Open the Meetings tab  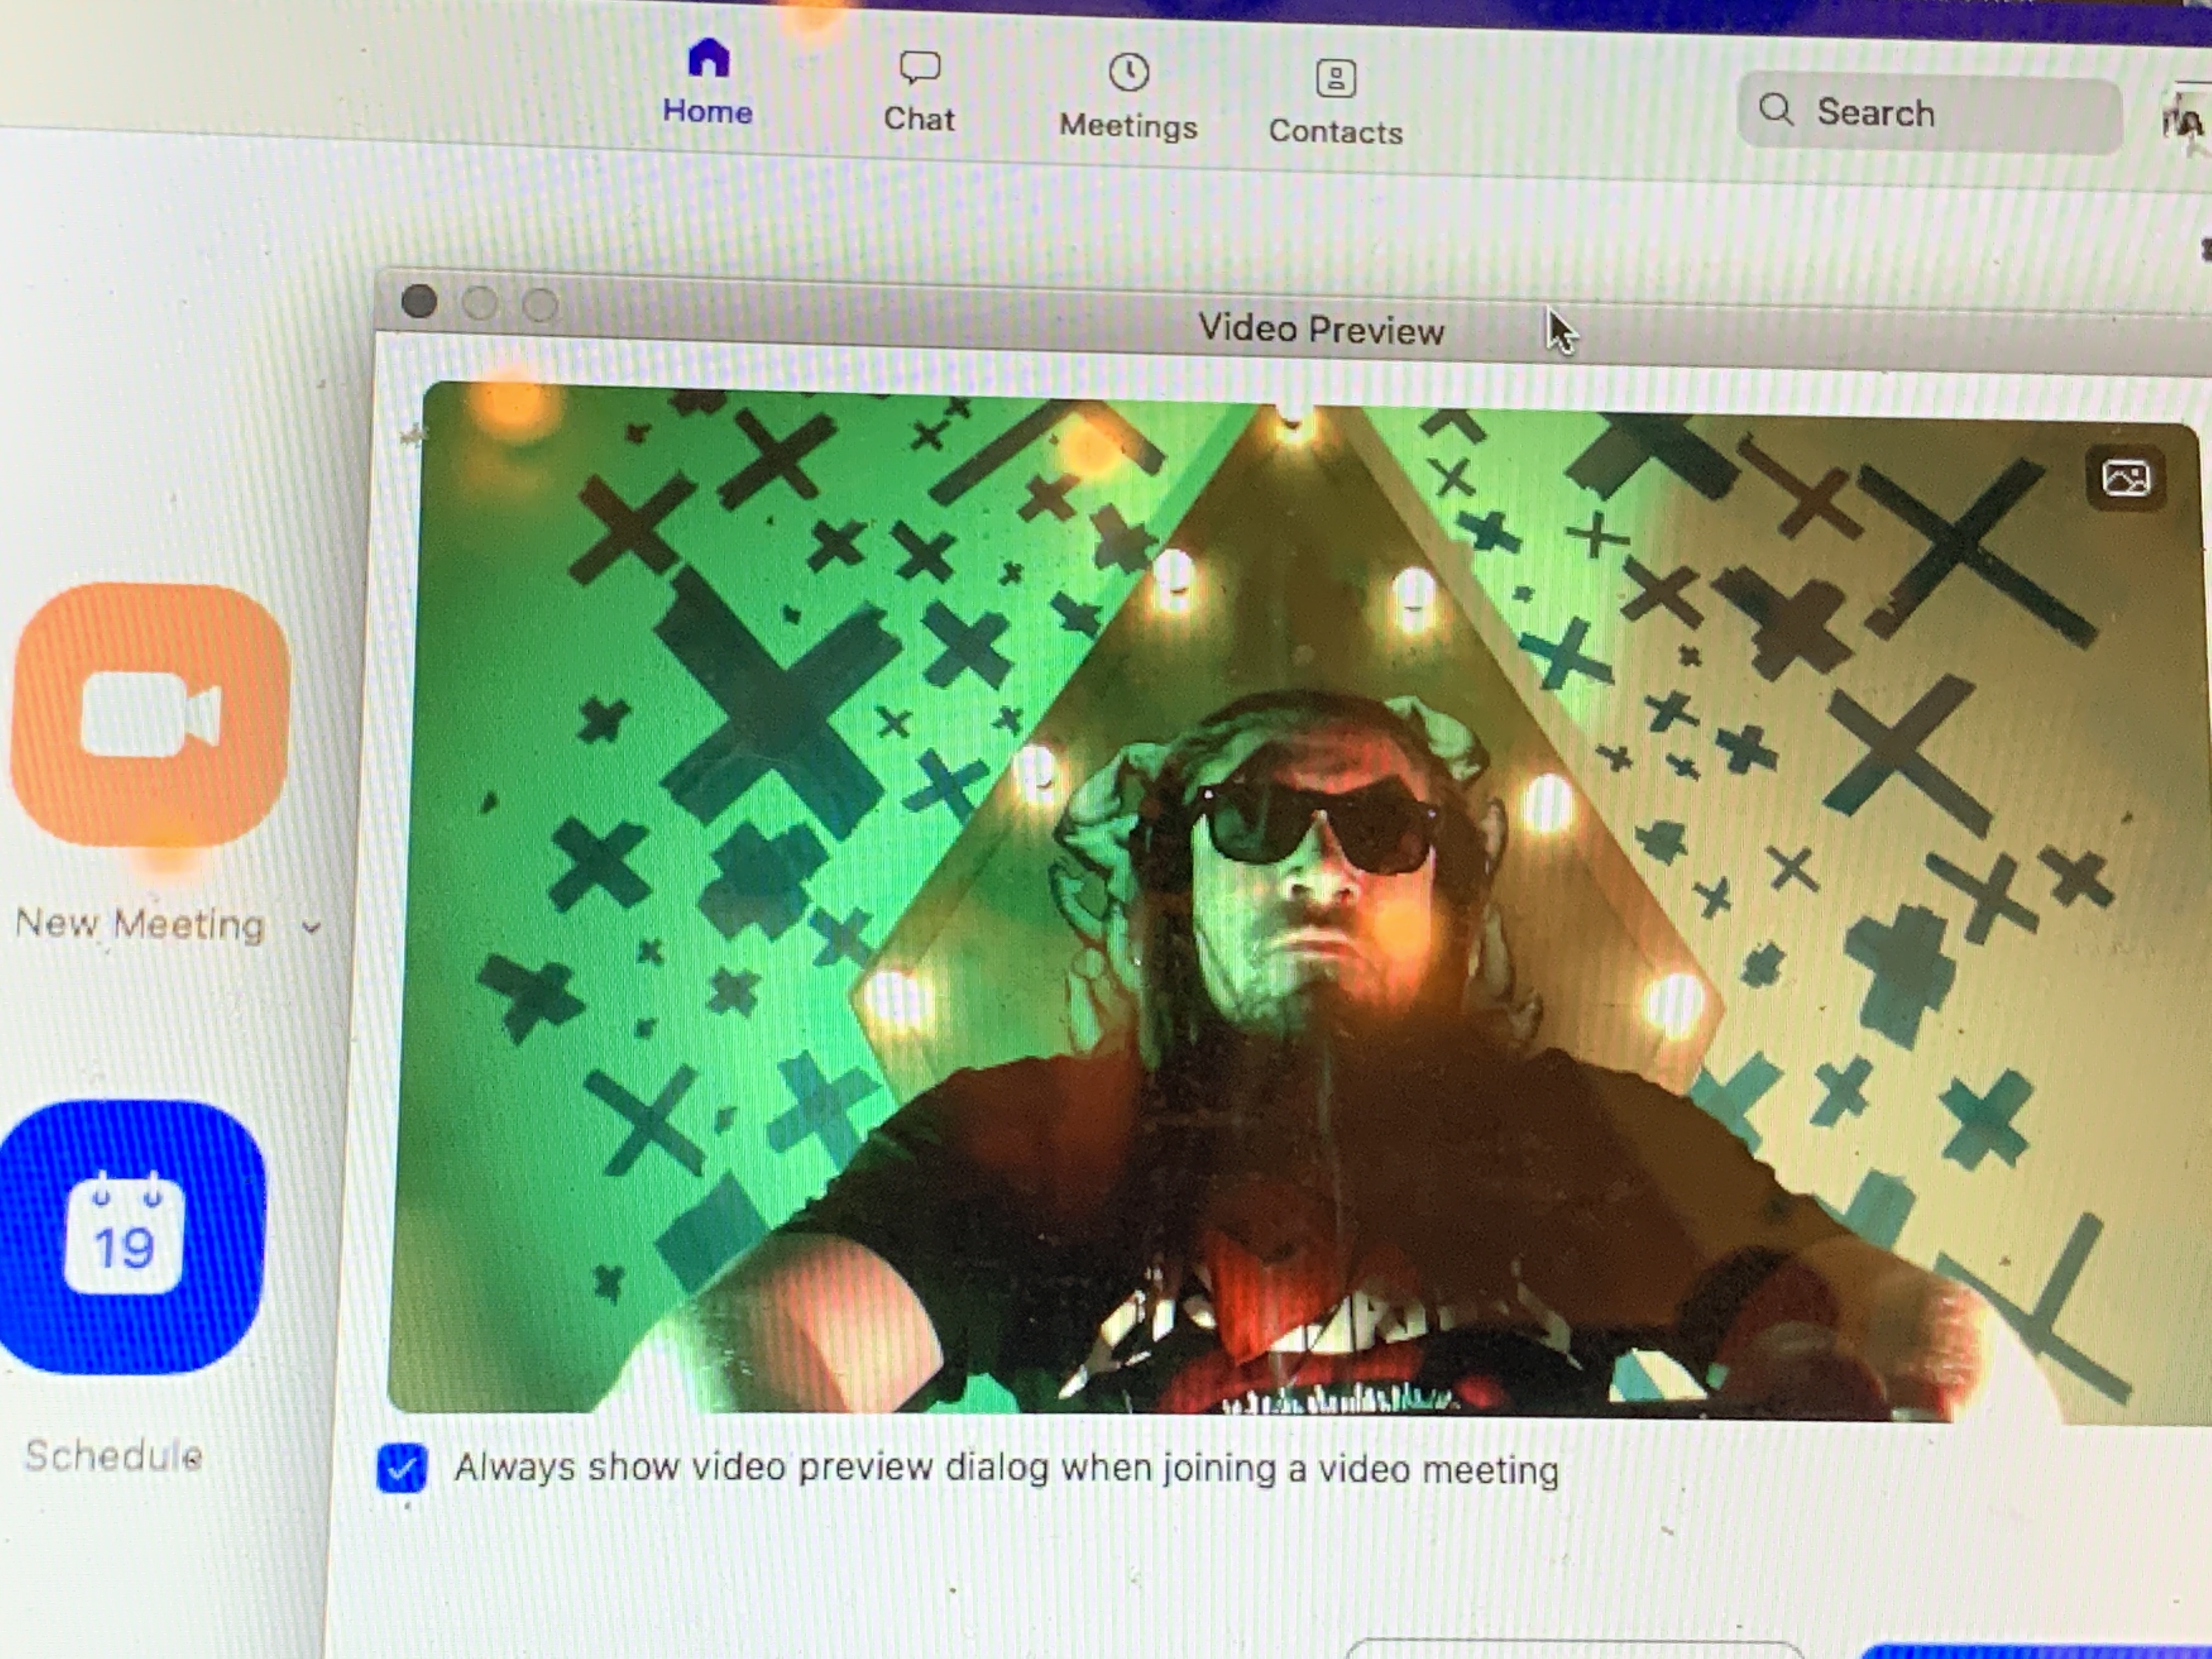1128,98
